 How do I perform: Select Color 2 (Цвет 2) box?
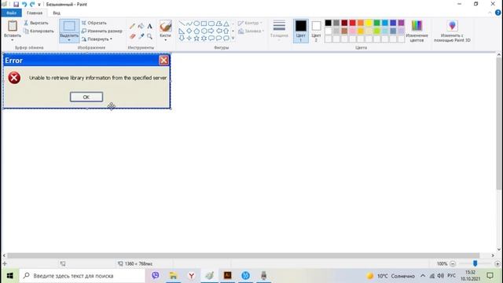316,31
